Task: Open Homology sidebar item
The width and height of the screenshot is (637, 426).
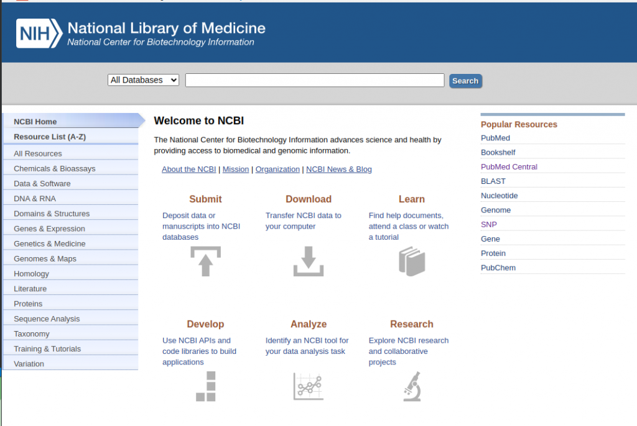Action: [71, 273]
